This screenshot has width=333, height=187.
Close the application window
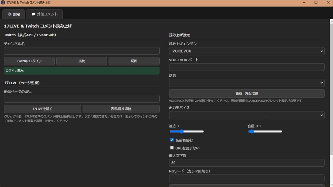click(328, 3)
